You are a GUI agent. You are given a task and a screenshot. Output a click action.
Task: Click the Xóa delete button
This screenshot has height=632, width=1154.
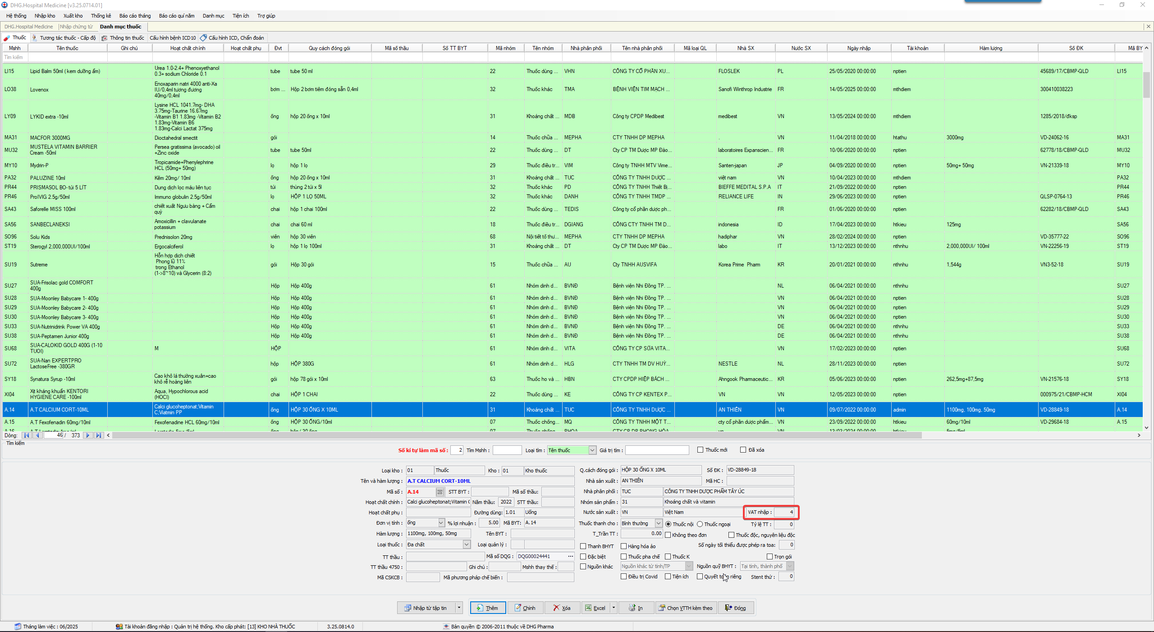click(x=562, y=608)
